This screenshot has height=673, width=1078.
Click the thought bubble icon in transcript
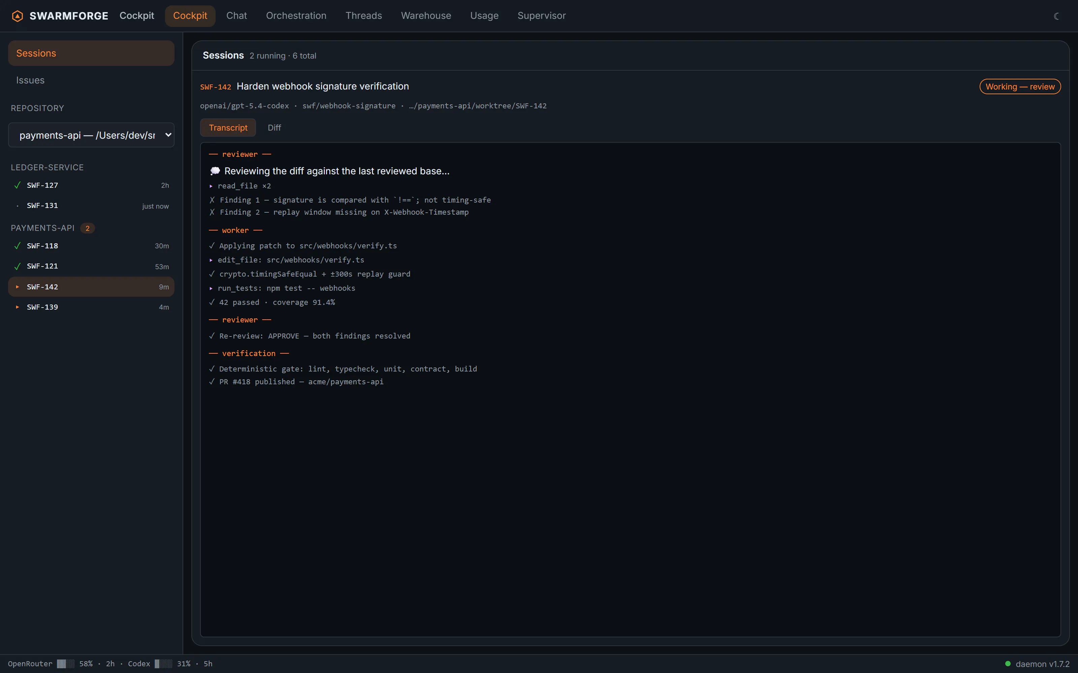pos(215,171)
